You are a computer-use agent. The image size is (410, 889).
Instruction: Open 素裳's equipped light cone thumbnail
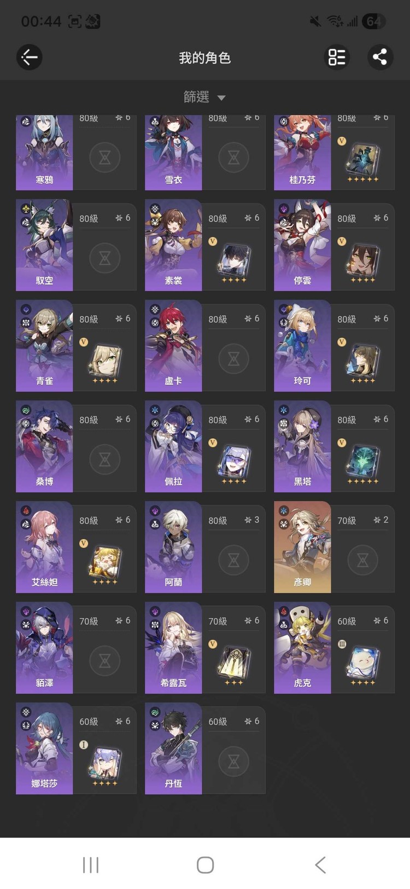coord(234,260)
